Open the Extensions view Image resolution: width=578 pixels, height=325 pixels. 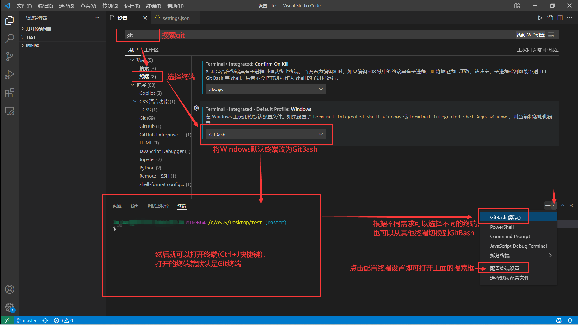coord(10,93)
